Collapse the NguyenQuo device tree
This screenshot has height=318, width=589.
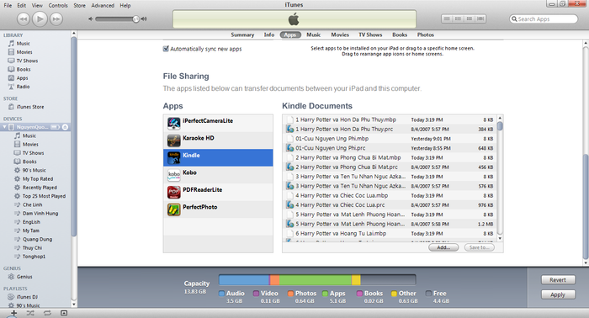coord(4,127)
